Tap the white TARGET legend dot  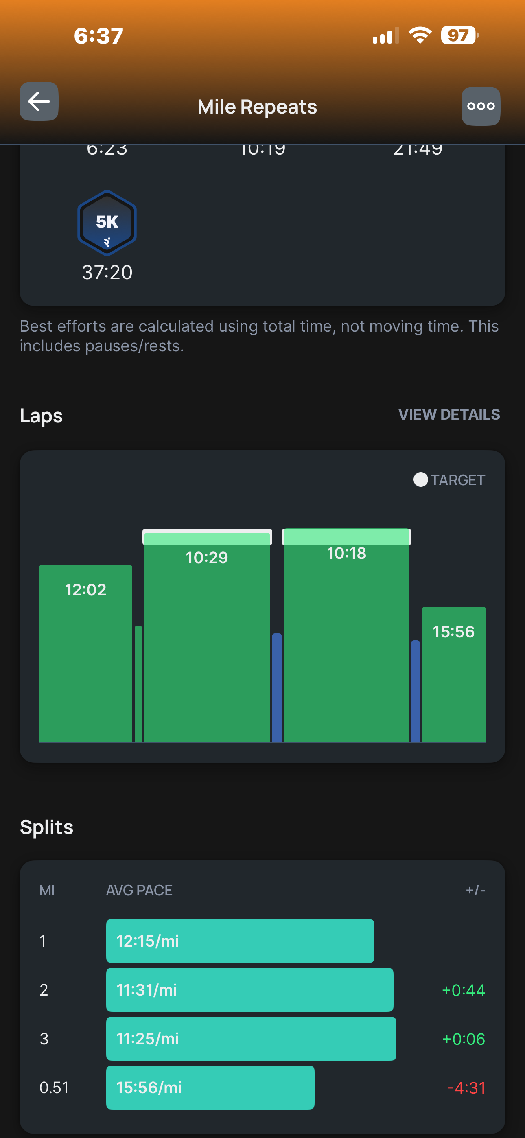click(x=420, y=480)
